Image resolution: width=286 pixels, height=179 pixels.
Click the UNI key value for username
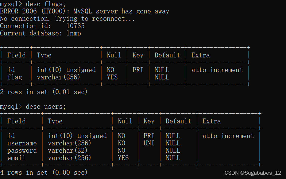click(x=149, y=143)
